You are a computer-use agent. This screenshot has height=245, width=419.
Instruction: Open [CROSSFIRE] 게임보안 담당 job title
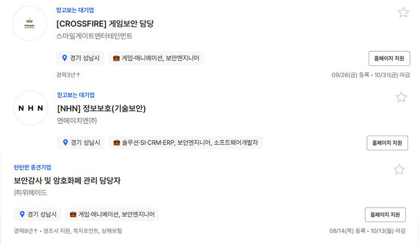point(105,24)
